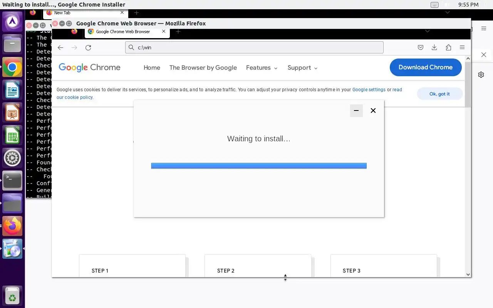Open the list all tabs chevron in front Firefox
Image resolution: width=493 pixels, height=308 pixels.
(x=427, y=31)
